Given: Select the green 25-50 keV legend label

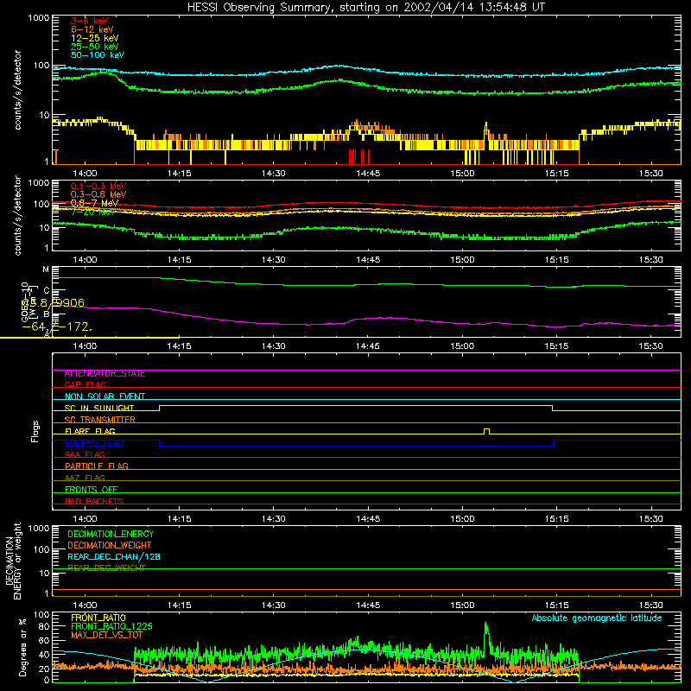Looking at the screenshot, I should [x=95, y=47].
